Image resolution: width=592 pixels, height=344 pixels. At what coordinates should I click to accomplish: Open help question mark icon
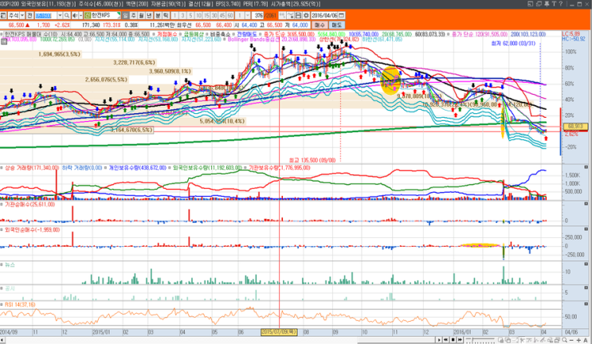click(561, 4)
